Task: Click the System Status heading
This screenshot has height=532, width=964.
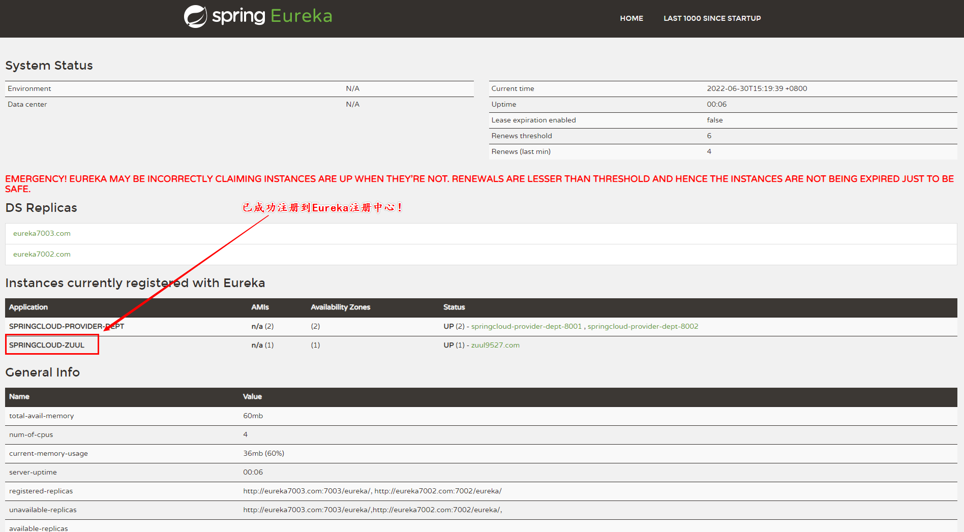Action: [49, 66]
